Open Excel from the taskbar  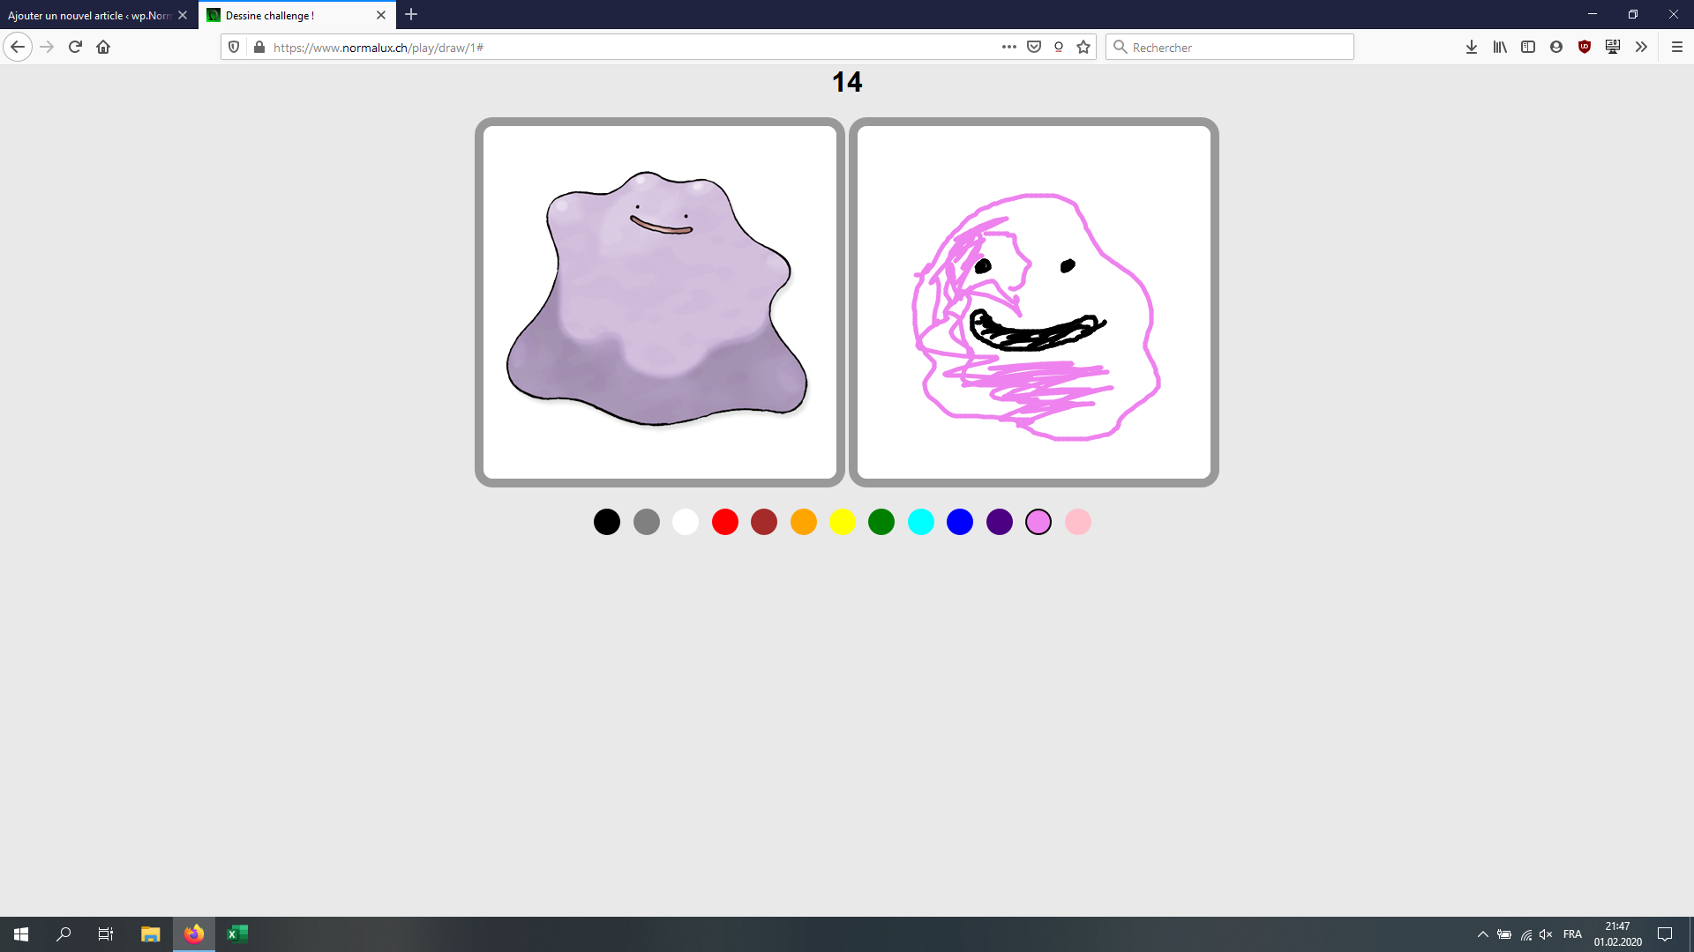[237, 934]
